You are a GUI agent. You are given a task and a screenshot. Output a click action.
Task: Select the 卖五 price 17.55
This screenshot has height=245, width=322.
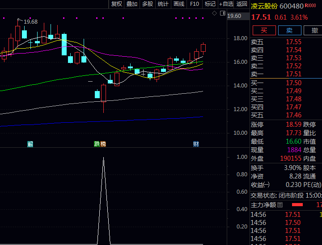tap(293, 42)
